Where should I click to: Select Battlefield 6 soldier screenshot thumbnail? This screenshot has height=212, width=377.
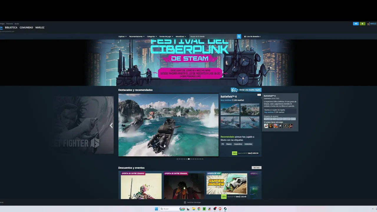pos(250,109)
